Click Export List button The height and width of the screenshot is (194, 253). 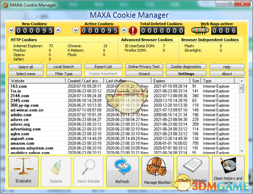(x=103, y=67)
